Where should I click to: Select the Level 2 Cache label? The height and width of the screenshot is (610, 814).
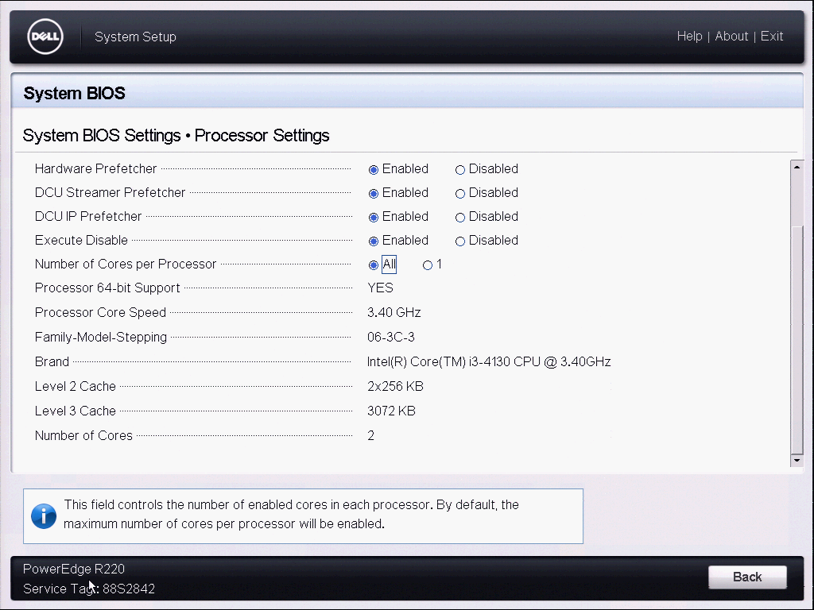pos(76,387)
